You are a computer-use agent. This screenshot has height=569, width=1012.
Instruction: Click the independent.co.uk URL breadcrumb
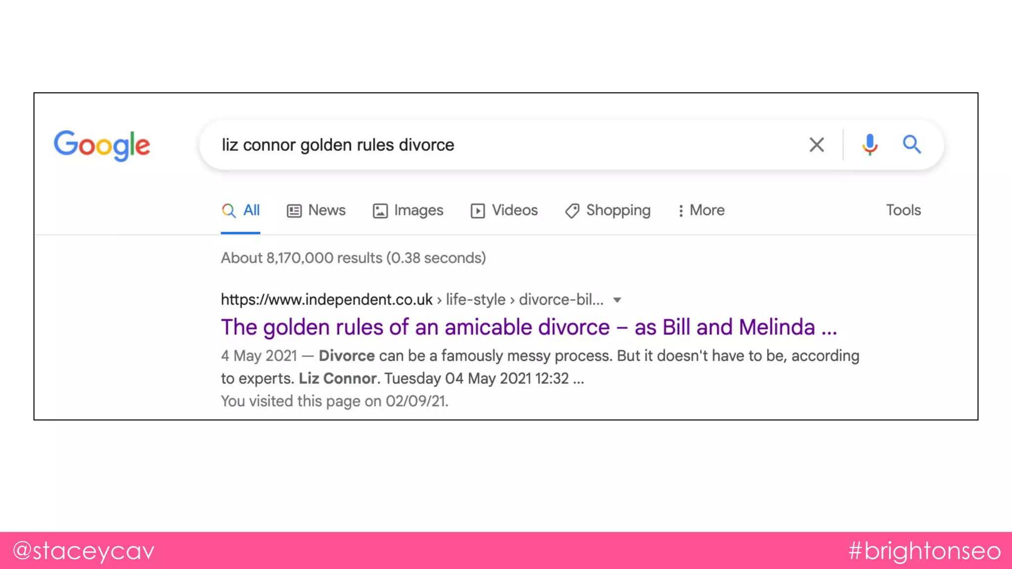pyautogui.click(x=326, y=300)
